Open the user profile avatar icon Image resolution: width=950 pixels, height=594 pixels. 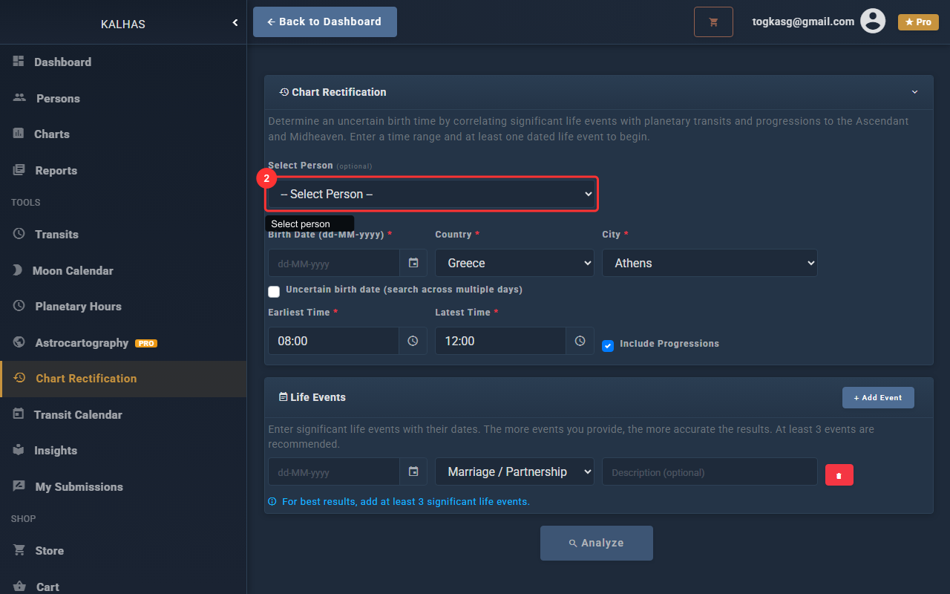point(873,22)
